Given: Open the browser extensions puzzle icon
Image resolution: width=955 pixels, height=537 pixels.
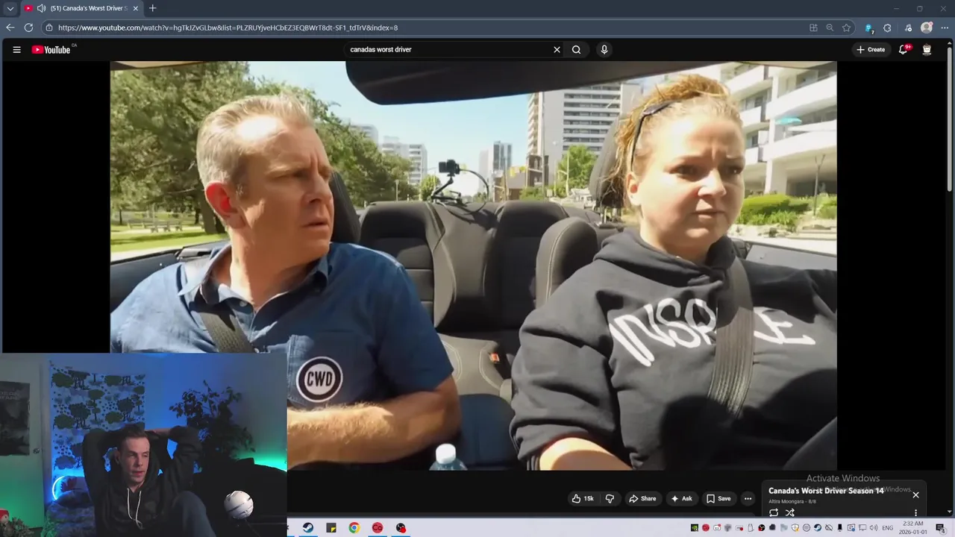Looking at the screenshot, I should point(887,28).
